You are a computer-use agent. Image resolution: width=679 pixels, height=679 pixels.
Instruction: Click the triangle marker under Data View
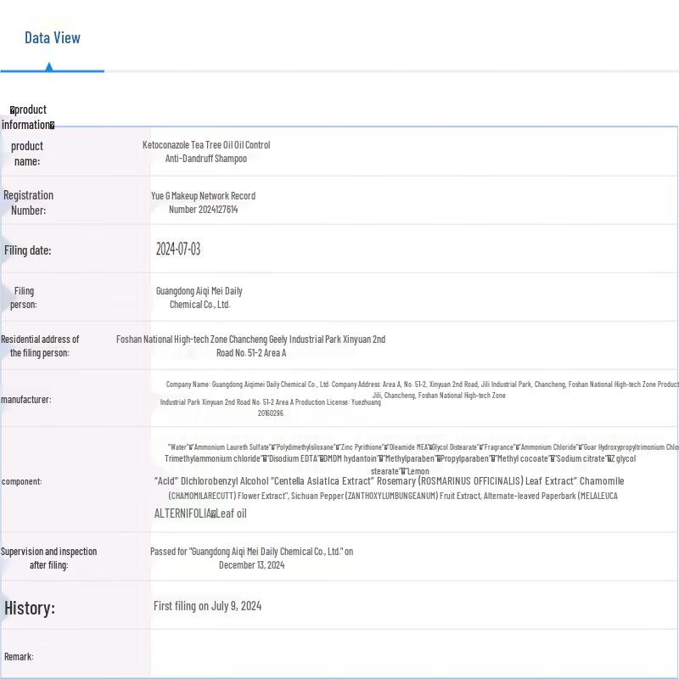coord(49,66)
